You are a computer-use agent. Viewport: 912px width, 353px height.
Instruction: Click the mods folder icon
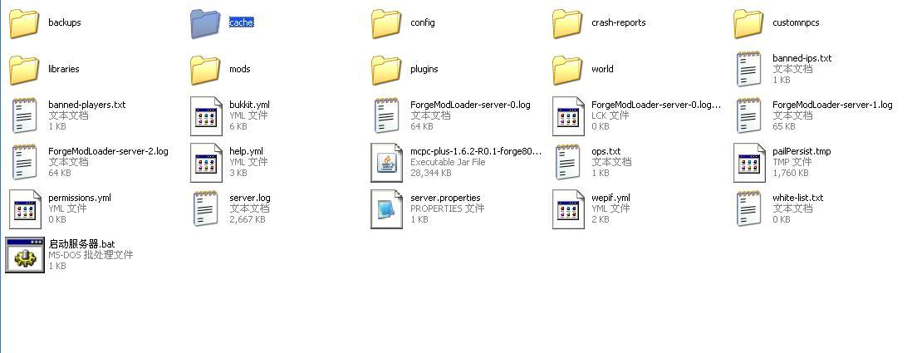pos(205,70)
